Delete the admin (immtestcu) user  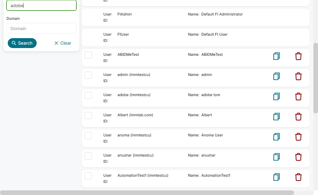(298, 76)
